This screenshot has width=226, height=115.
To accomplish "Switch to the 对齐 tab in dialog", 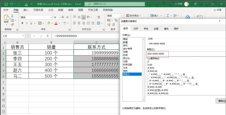I will tap(136, 28).
